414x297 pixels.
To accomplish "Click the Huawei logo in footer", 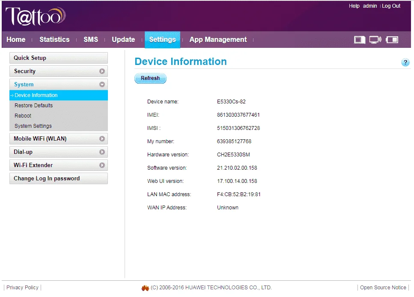I will click(145, 288).
